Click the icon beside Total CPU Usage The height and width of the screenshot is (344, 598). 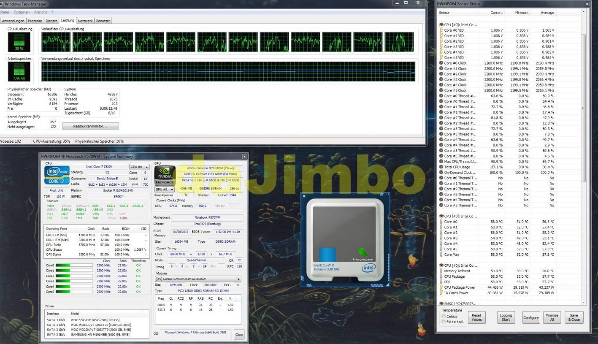441,167
